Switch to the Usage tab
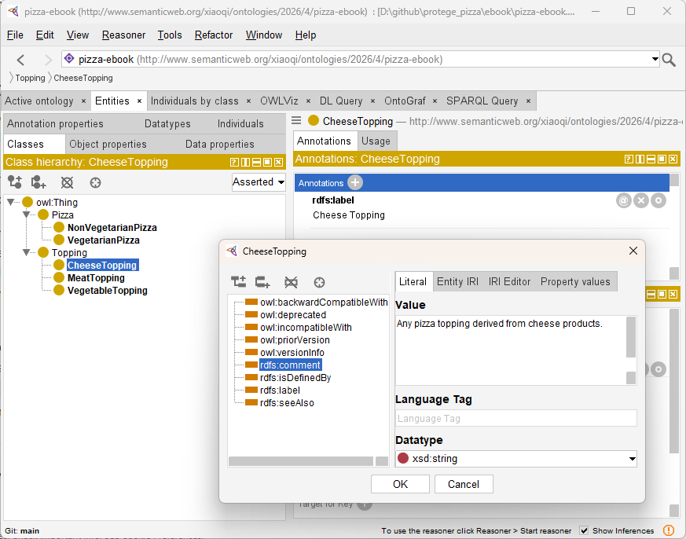Screen dimensions: 686x539 376,141
